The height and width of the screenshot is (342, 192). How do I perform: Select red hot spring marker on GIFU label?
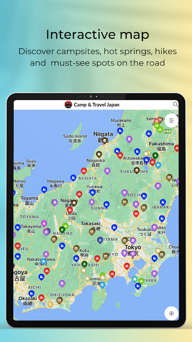point(18,246)
